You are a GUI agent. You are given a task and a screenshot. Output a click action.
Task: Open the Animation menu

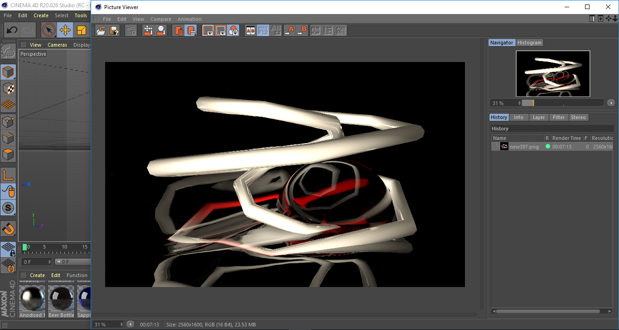coord(189,19)
